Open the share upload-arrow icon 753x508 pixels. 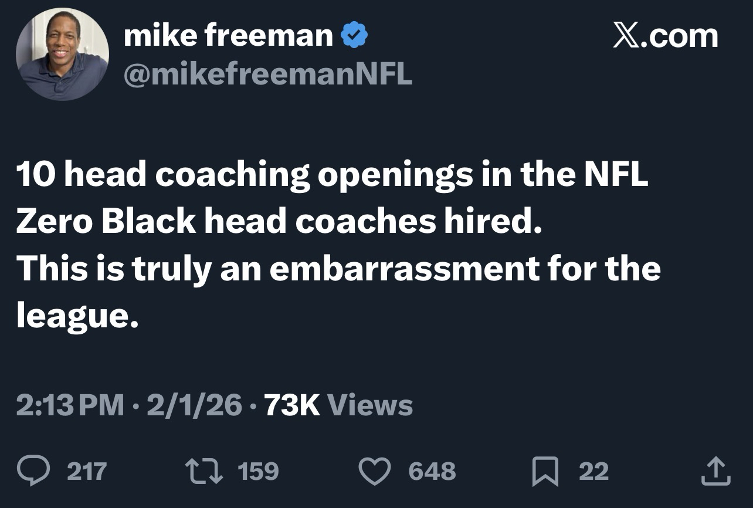[x=715, y=471]
